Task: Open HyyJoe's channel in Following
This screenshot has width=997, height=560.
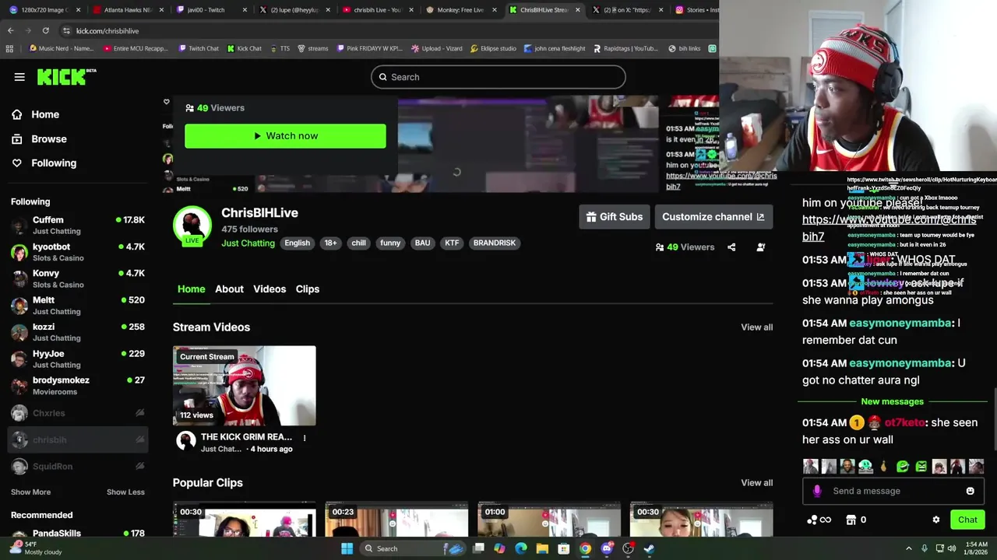Action: pos(78,359)
